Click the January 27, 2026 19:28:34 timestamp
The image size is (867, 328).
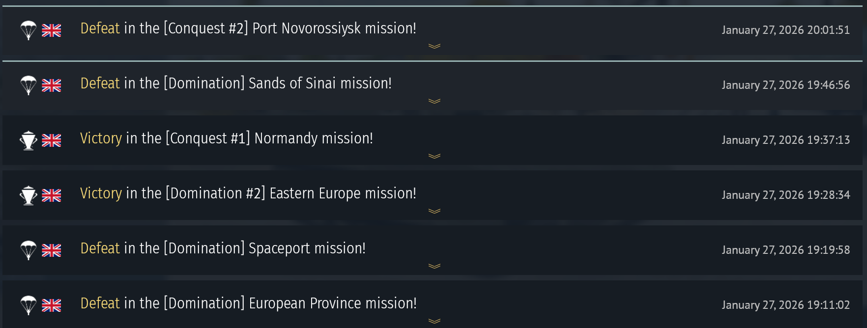coord(785,195)
